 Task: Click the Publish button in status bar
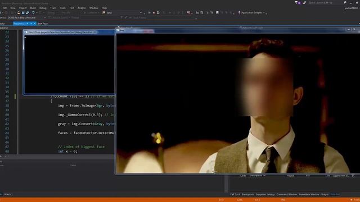[355, 200]
